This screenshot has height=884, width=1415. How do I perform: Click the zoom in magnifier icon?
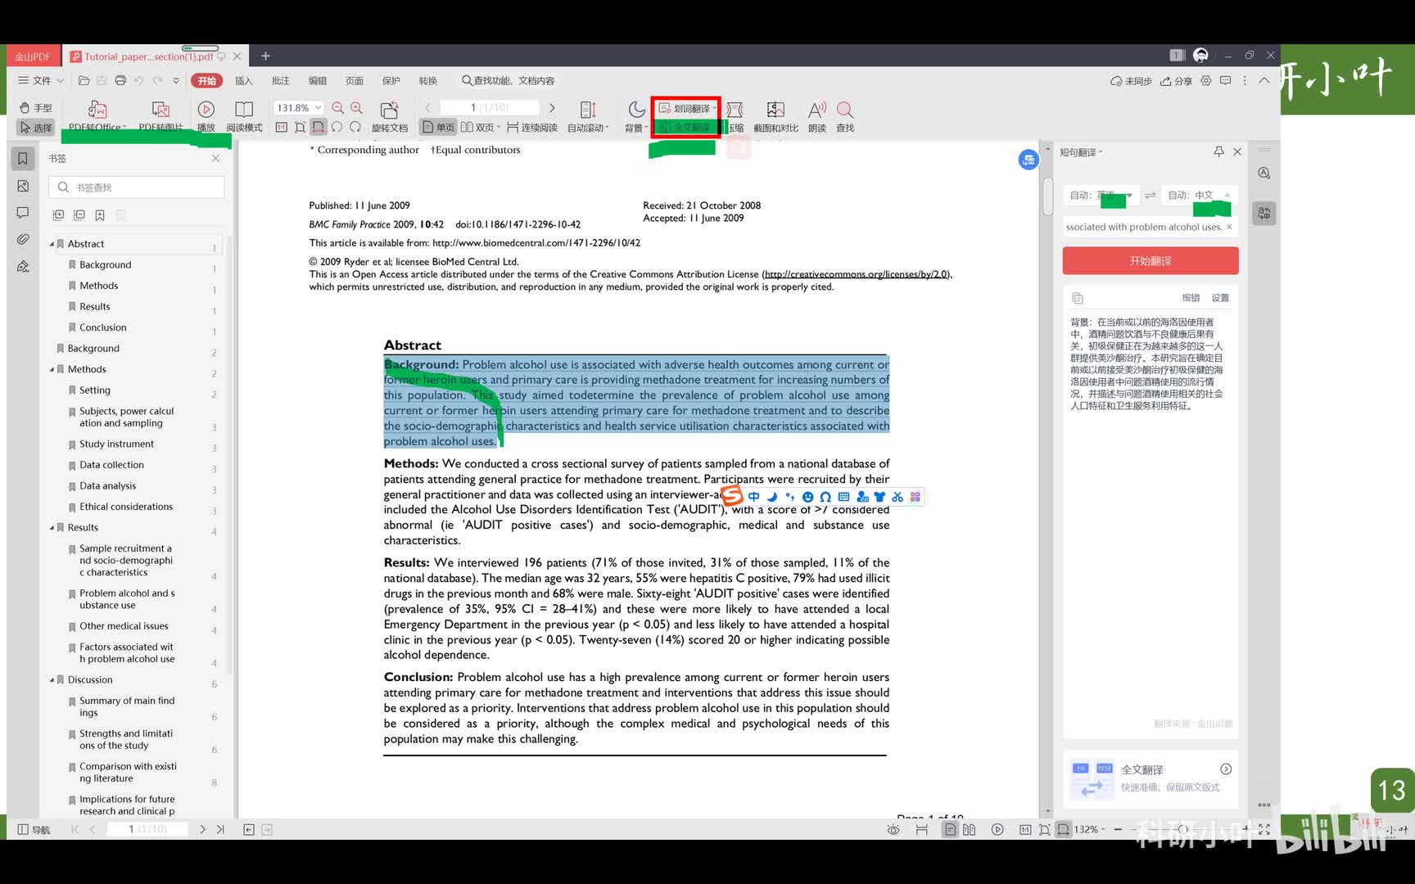click(357, 108)
